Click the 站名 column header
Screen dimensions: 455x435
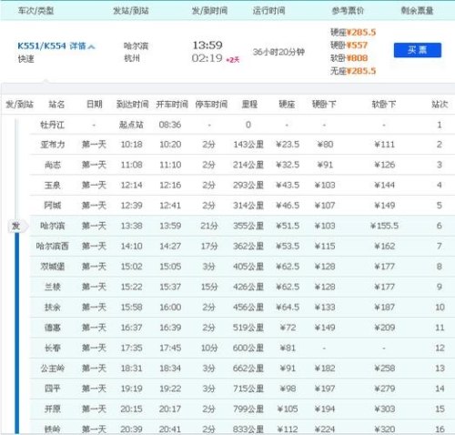(56, 105)
